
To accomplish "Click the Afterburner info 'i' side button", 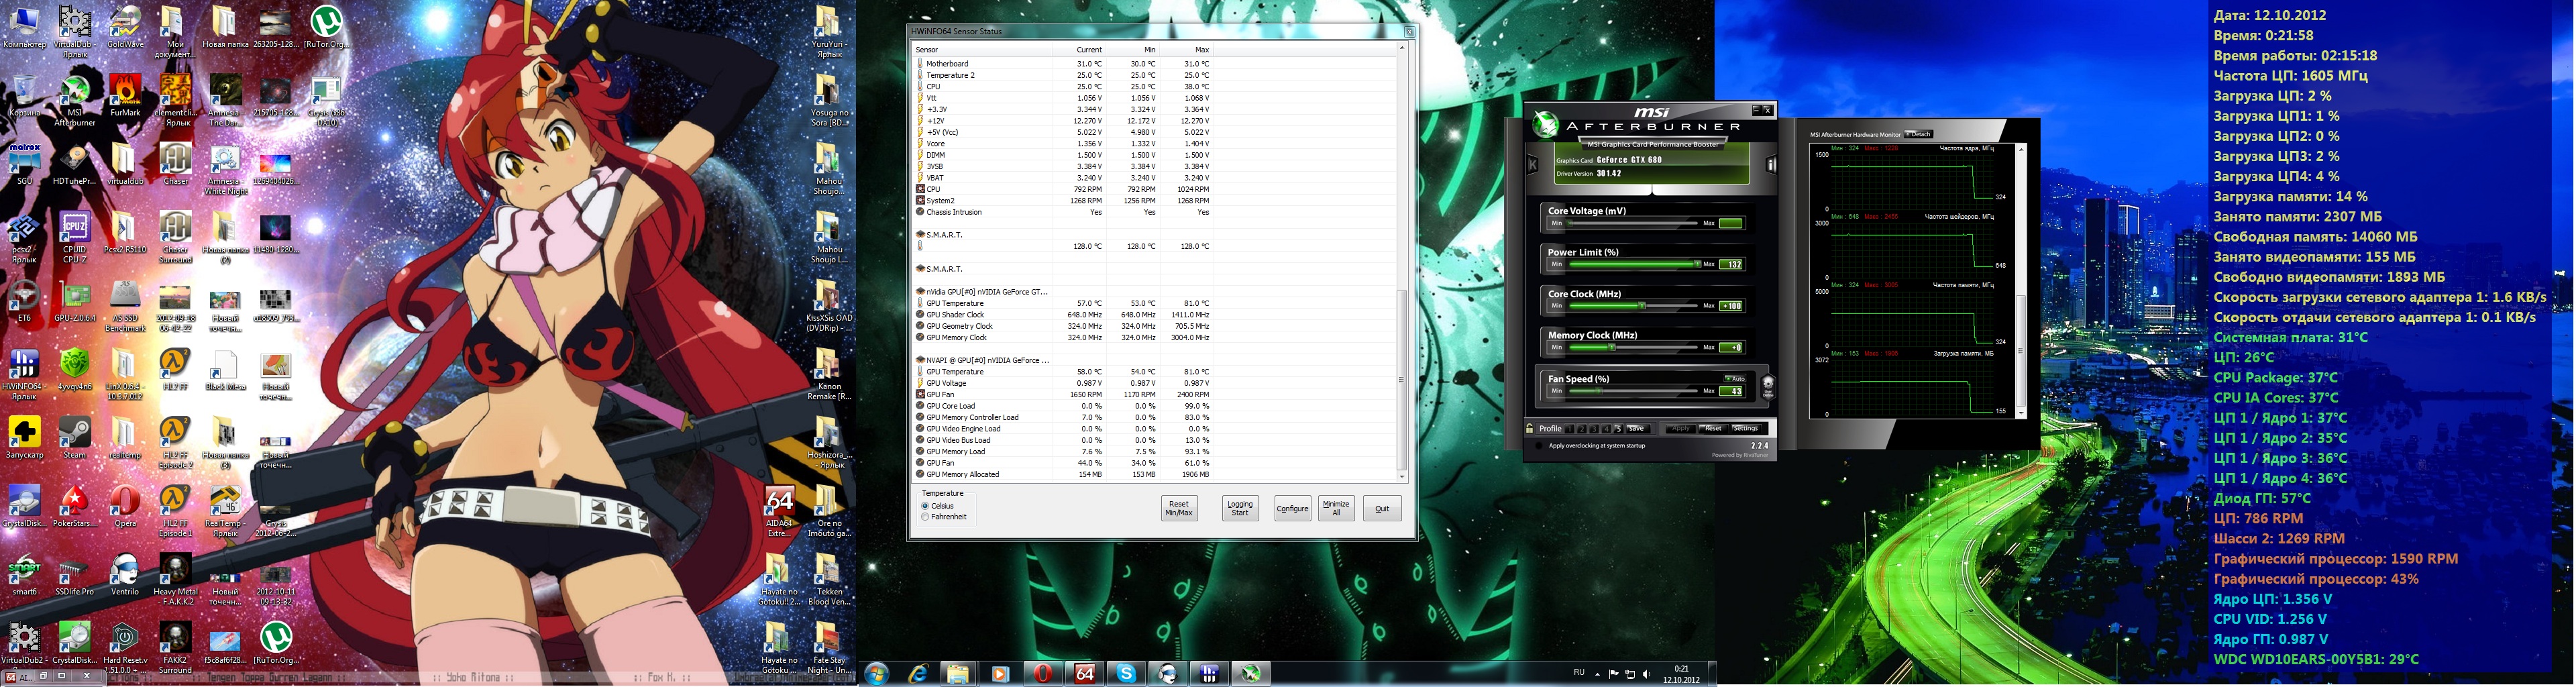I will click(1770, 165).
